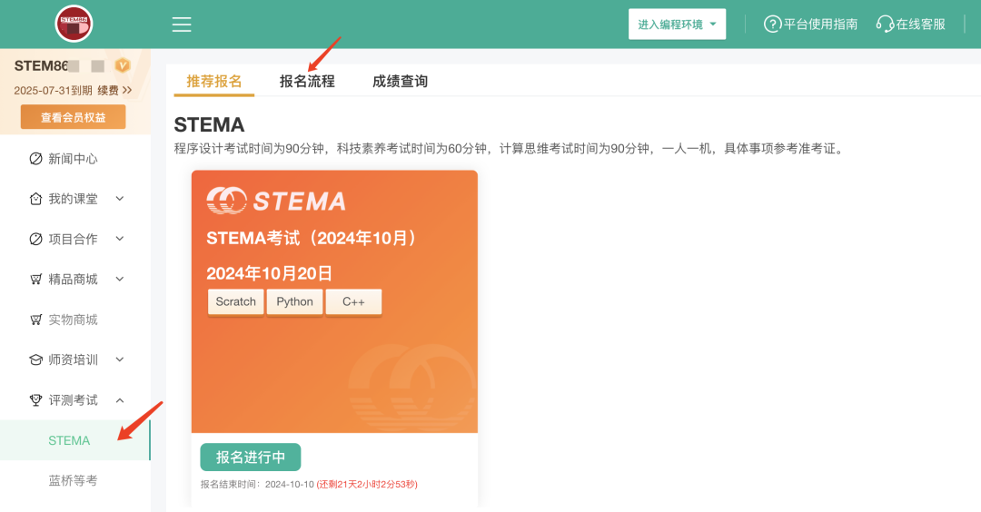Click the 项目合作 sidebar icon
The image size is (981, 512).
point(35,239)
